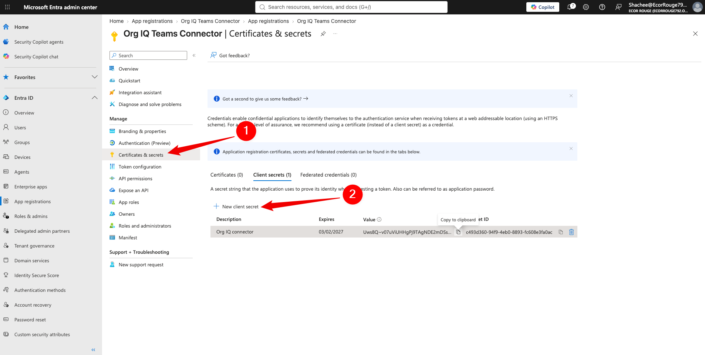This screenshot has width=705, height=355.
Task: Show info tooltip for Value column
Action: (x=379, y=219)
